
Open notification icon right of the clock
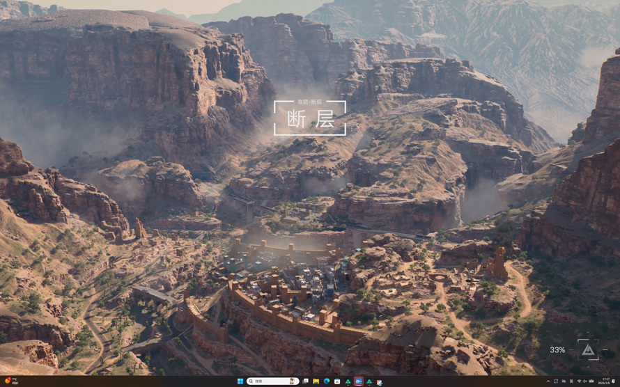tap(614, 381)
